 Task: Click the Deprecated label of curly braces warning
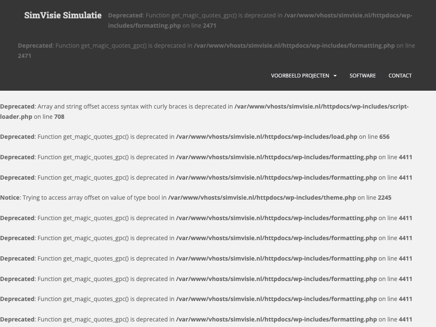(x=17, y=106)
